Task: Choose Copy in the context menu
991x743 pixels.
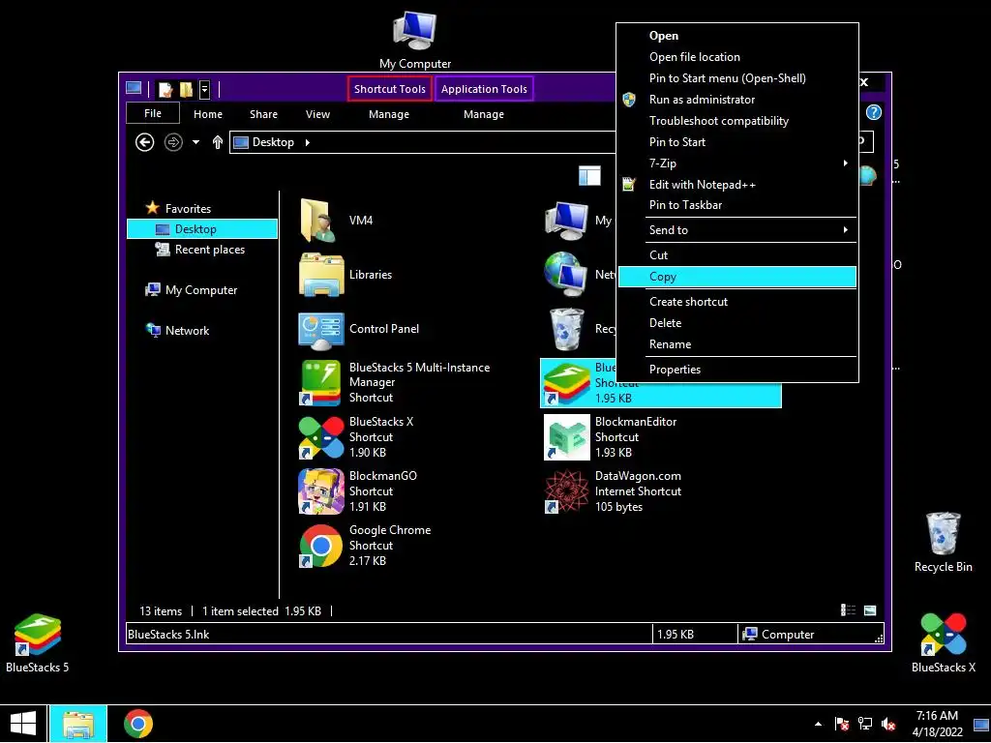Action: [736, 277]
